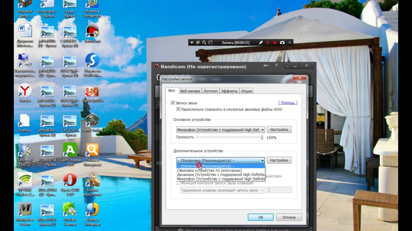Select the Opera 12.01 1532 desktop icon

(70, 185)
